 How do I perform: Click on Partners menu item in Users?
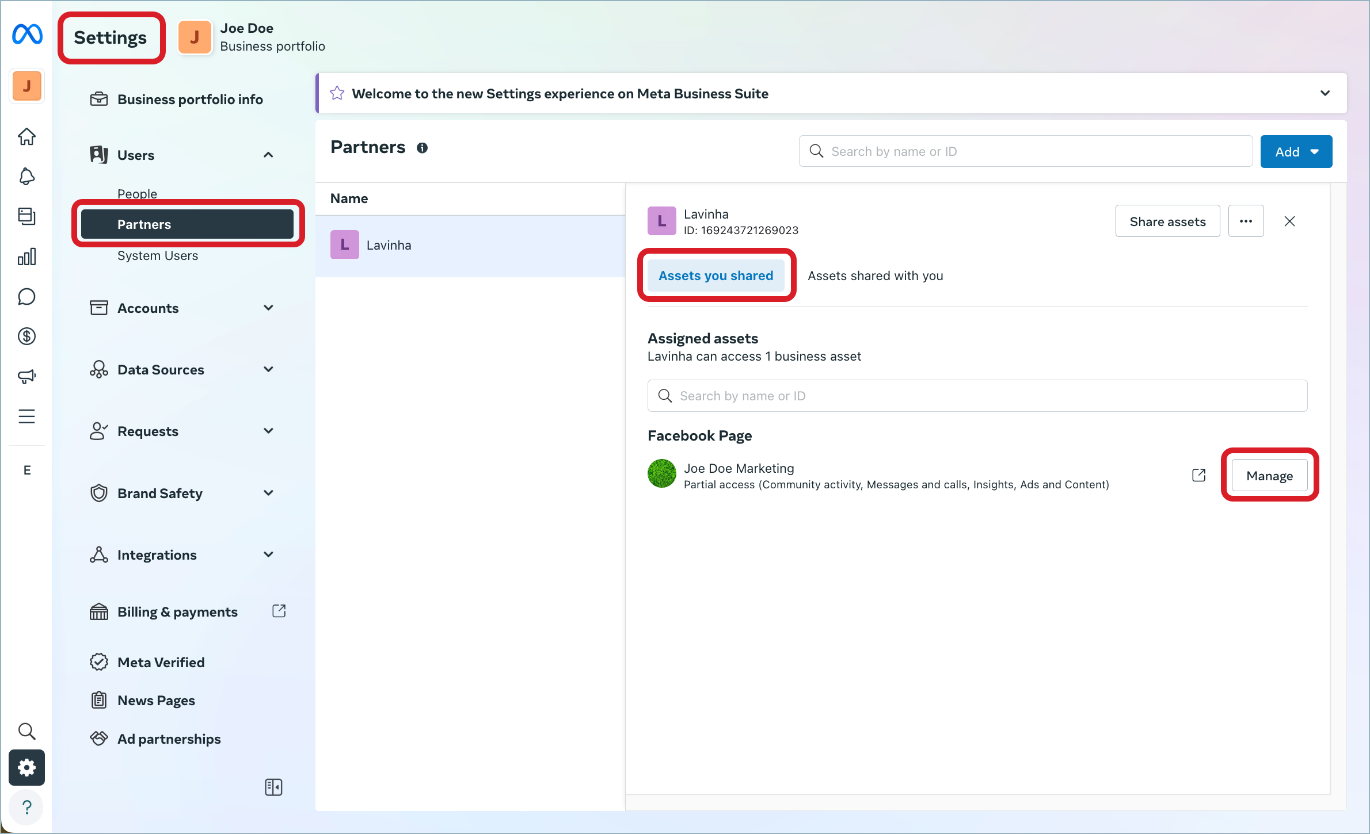pyautogui.click(x=187, y=224)
